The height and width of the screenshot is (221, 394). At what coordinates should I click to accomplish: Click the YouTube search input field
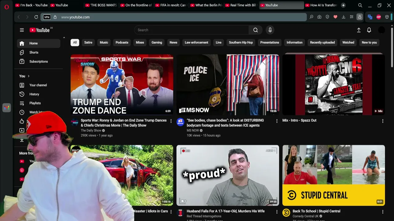point(191,30)
